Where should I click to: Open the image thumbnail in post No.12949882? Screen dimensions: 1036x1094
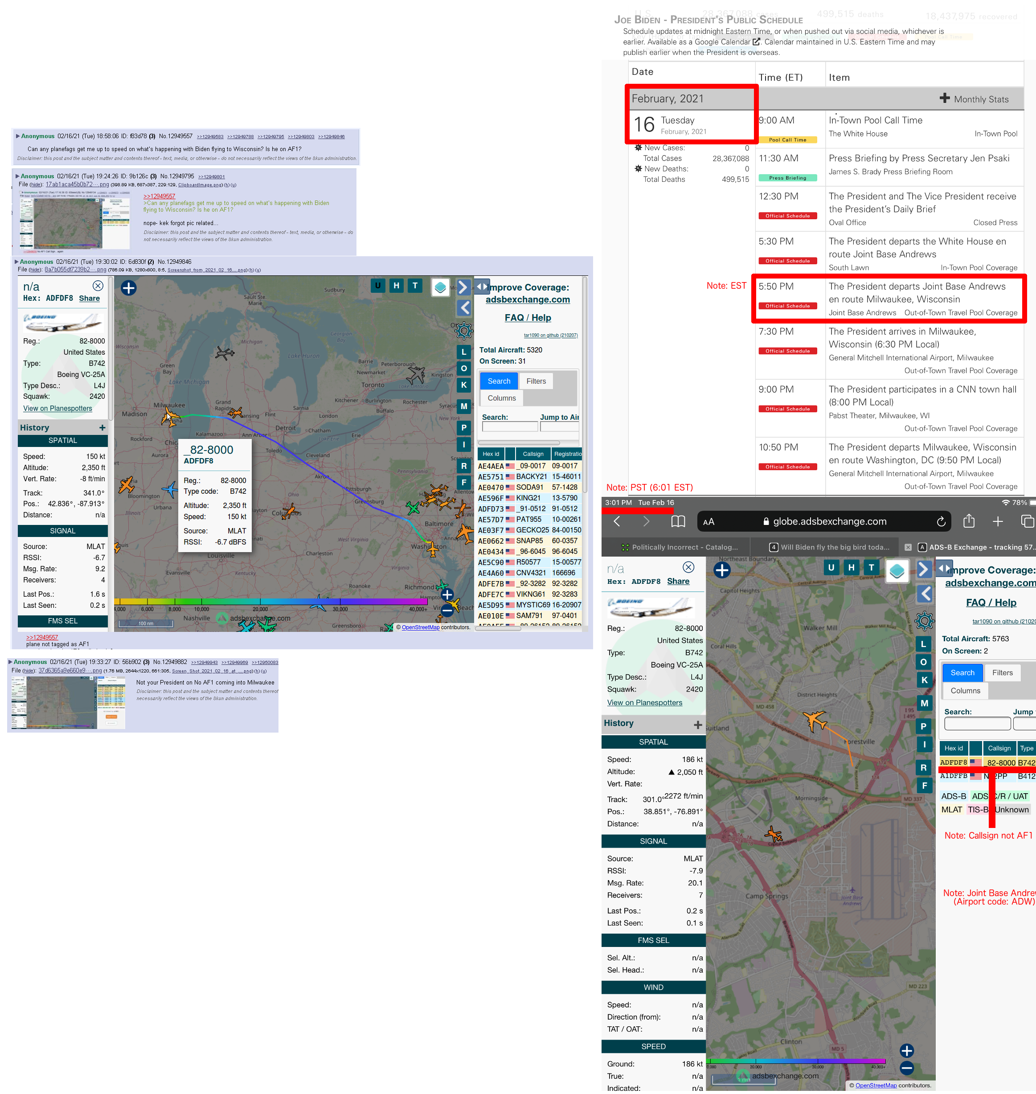(69, 703)
